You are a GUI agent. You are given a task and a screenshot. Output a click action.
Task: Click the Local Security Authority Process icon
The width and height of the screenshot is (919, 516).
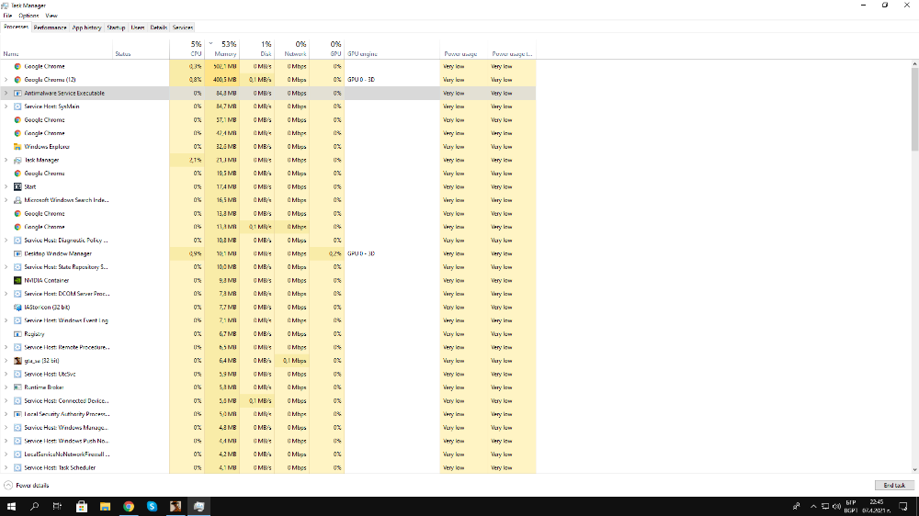[17, 414]
